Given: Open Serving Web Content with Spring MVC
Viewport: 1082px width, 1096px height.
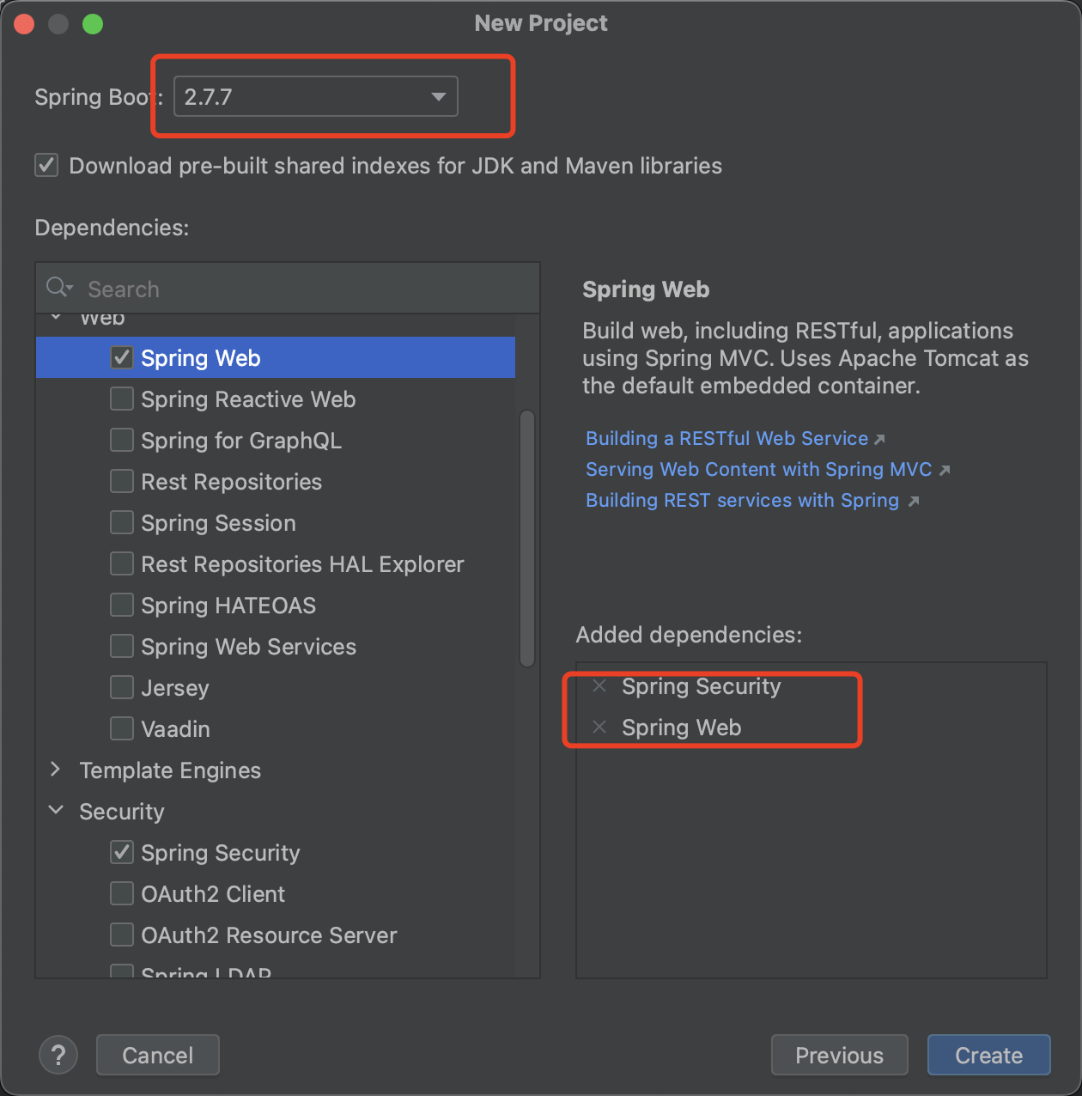Looking at the screenshot, I should pos(758,469).
